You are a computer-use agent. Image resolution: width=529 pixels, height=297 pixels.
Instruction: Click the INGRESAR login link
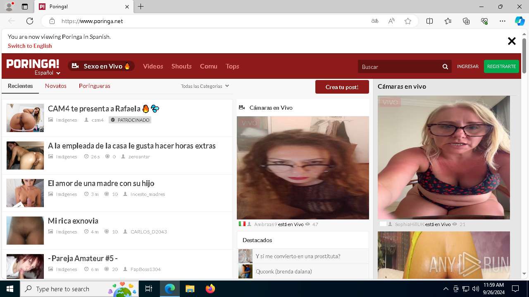coord(467,66)
